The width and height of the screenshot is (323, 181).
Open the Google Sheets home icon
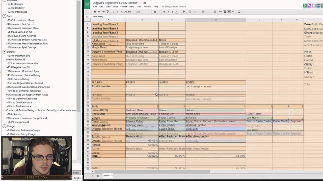coord(87,4)
